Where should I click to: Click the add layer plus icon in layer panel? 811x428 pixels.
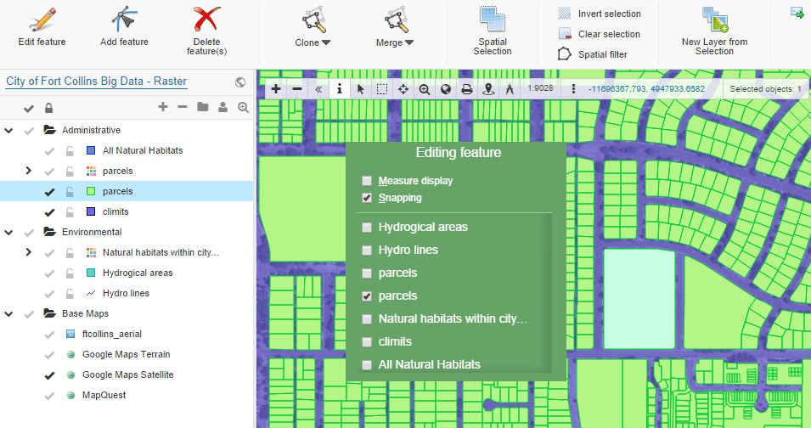click(x=163, y=107)
